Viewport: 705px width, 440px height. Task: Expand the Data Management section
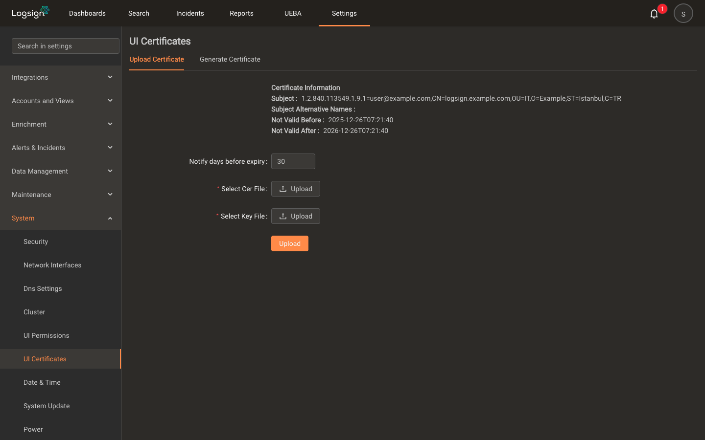61,171
